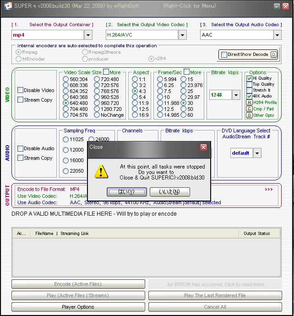Viewport: 294px width, 316px height.
Task: Click the H264 Profile 'H' icon
Action: pyautogui.click(x=249, y=103)
